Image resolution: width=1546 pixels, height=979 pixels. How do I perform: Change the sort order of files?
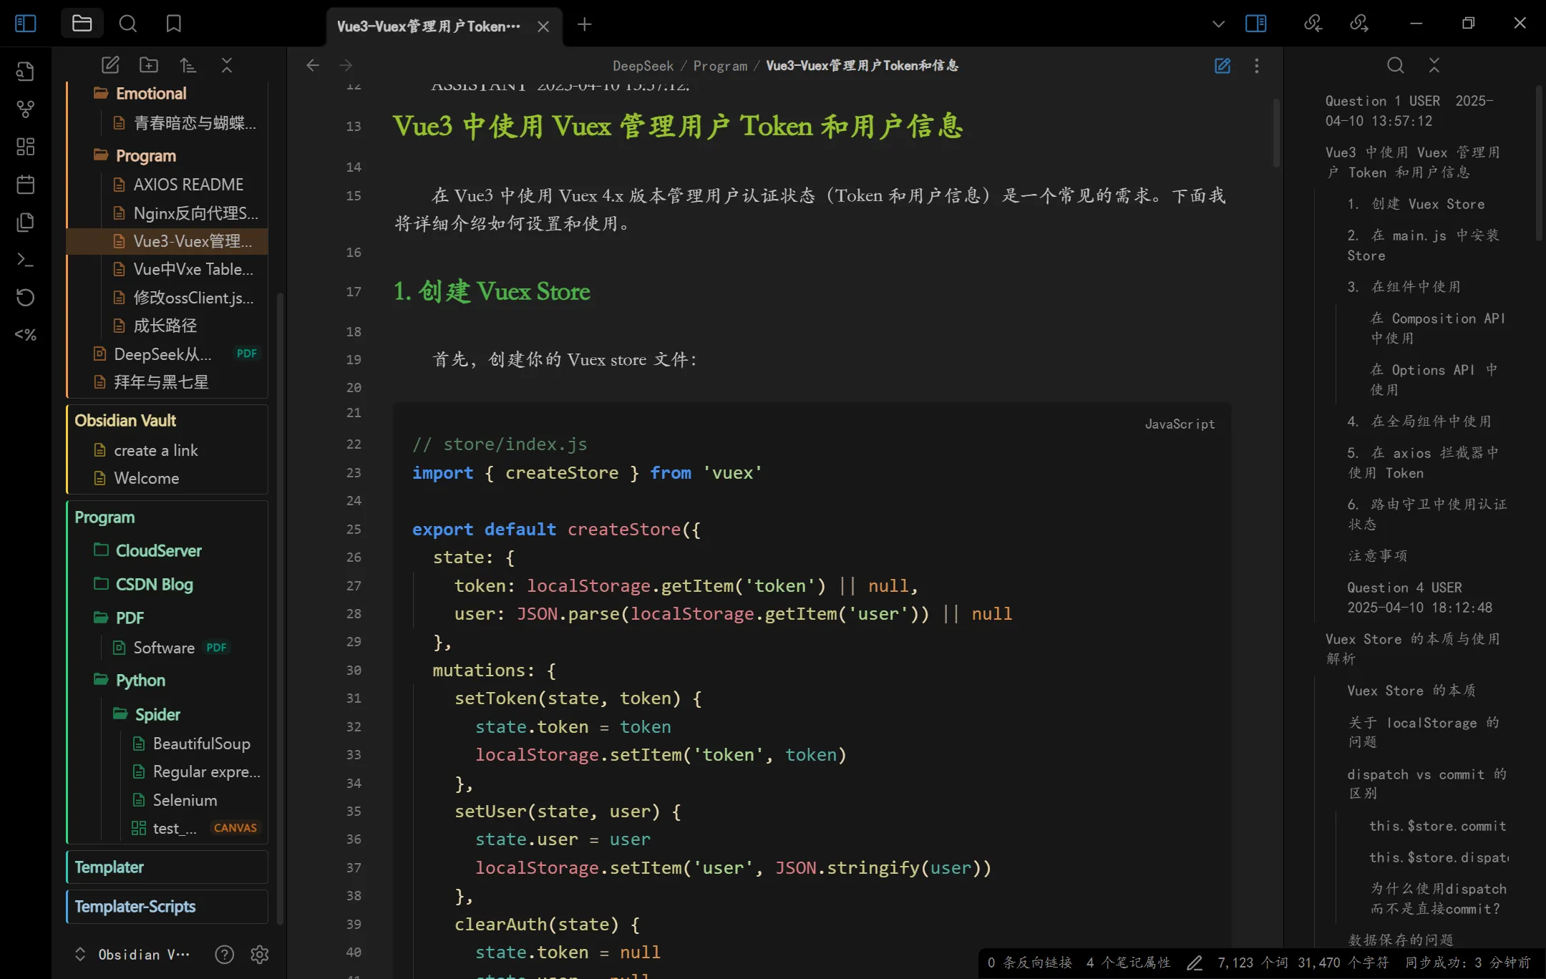[188, 65]
